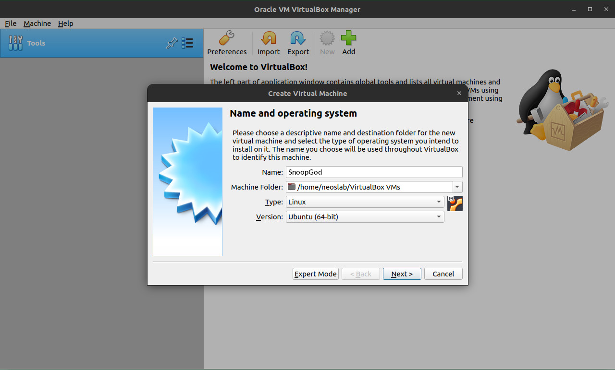This screenshot has height=370, width=615.
Task: Open the Tools list menu icon
Action: [x=187, y=43]
